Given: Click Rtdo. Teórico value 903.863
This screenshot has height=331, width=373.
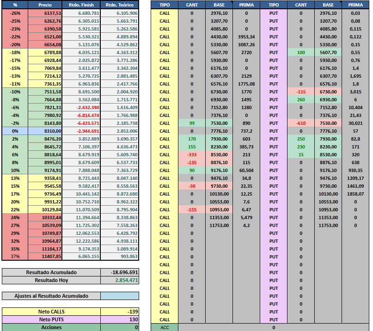Looking at the screenshot, I should pos(119,256).
